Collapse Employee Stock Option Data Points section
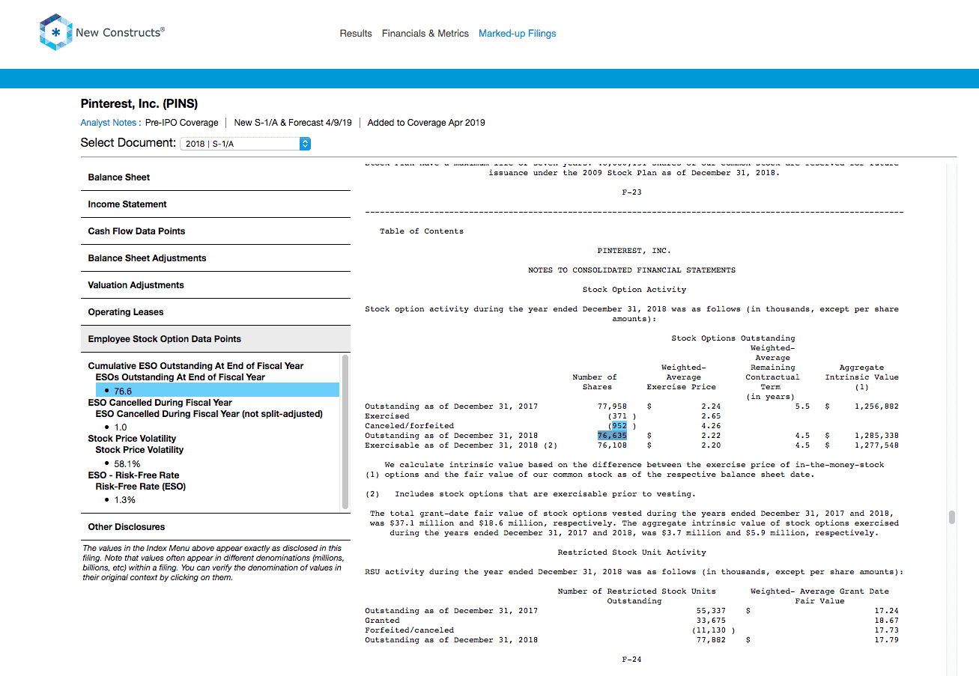Viewport: 979px width, 676px height. (216, 339)
